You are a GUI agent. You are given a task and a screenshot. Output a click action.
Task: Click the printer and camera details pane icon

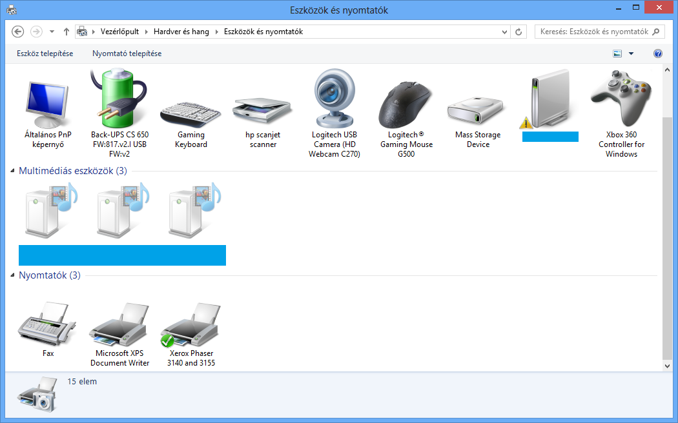point(38,393)
